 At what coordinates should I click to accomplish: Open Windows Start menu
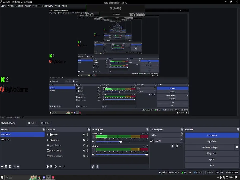click(2, 177)
